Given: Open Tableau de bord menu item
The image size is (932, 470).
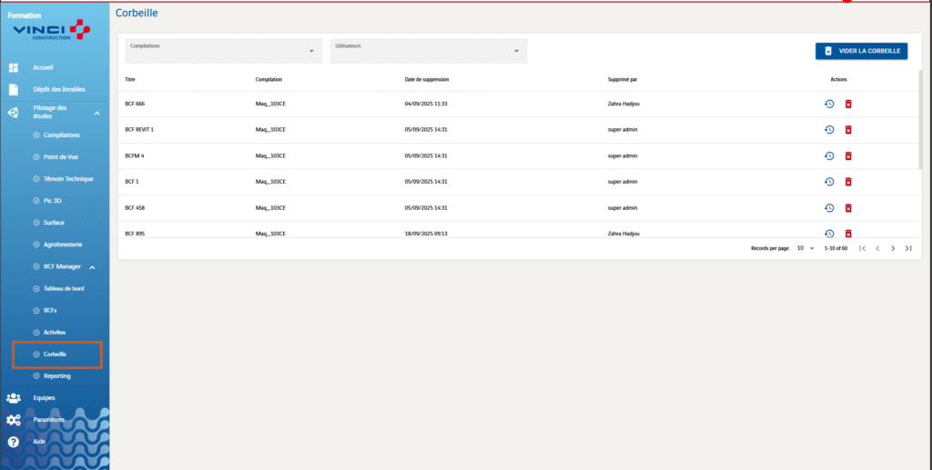Looking at the screenshot, I should [x=64, y=288].
